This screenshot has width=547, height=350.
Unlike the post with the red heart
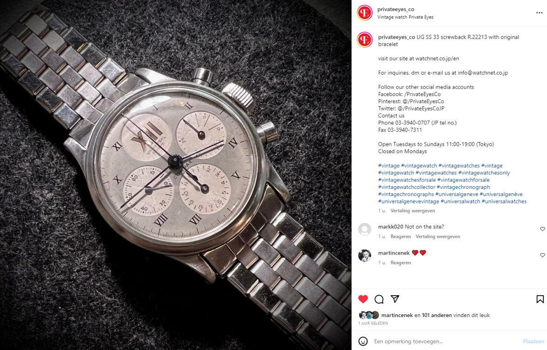pyautogui.click(x=363, y=299)
